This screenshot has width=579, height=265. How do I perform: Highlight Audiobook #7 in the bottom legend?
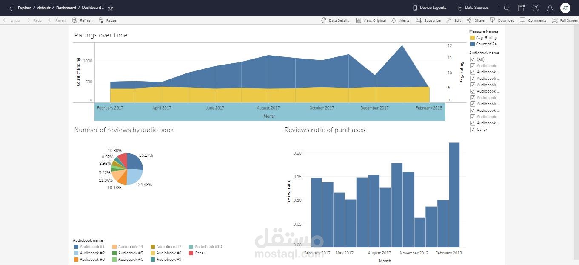pyautogui.click(x=166, y=247)
